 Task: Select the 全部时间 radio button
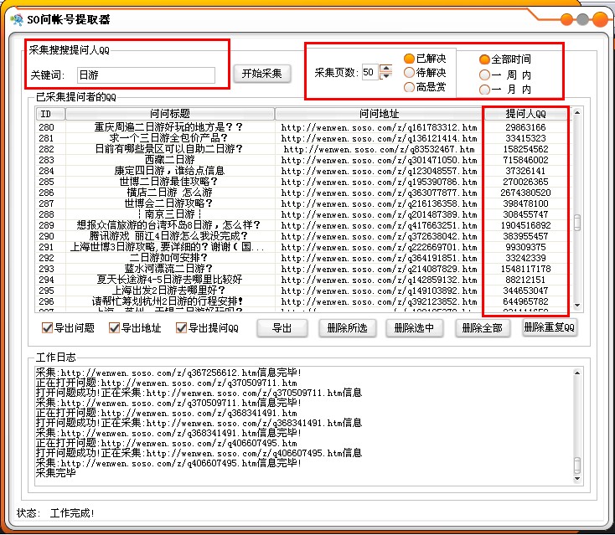pos(485,59)
